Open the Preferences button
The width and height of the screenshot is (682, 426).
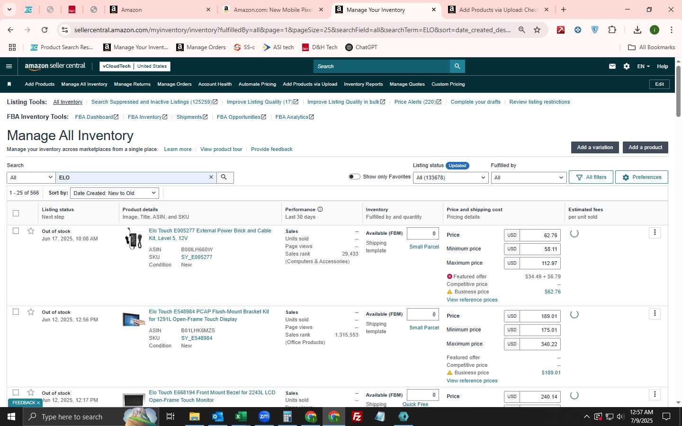642,177
